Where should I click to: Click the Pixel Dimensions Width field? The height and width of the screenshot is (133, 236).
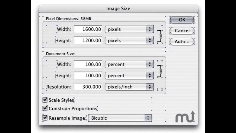click(88, 29)
